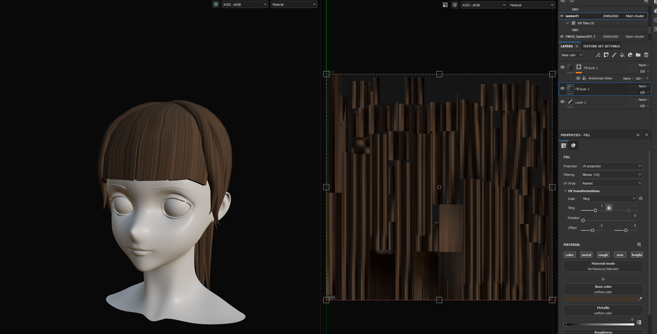
Task: Click the UV Tiles grid icon
Action: pos(573,23)
